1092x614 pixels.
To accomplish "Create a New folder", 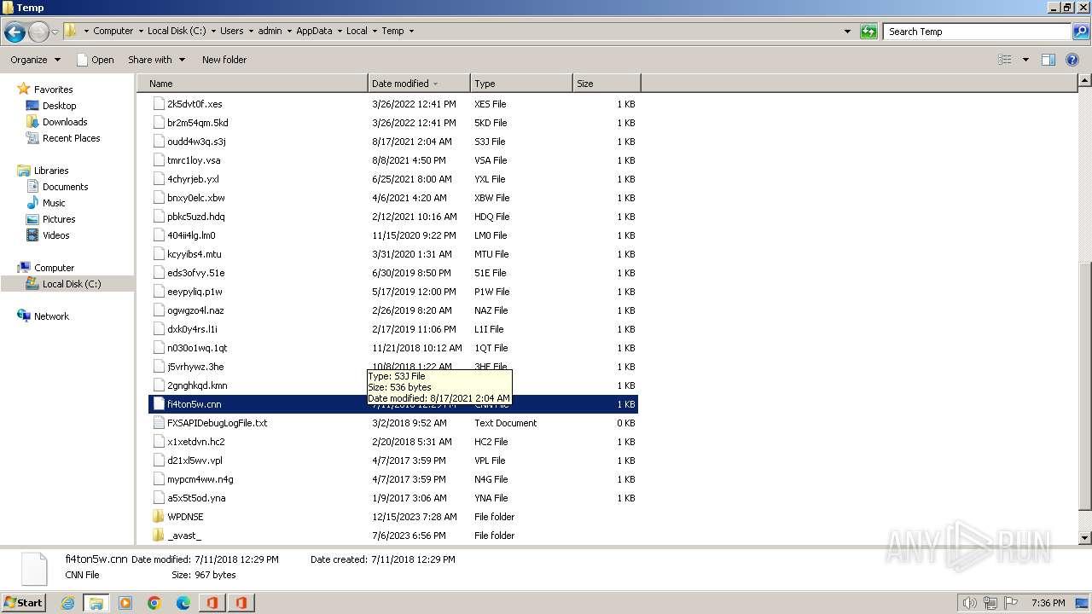I will click(x=224, y=60).
